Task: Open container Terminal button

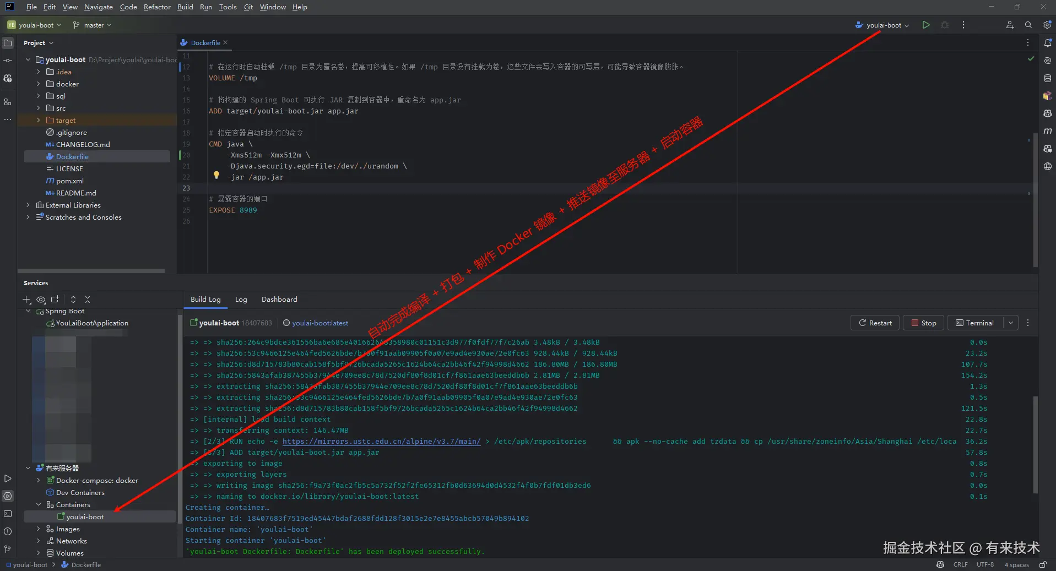Action: 975,323
